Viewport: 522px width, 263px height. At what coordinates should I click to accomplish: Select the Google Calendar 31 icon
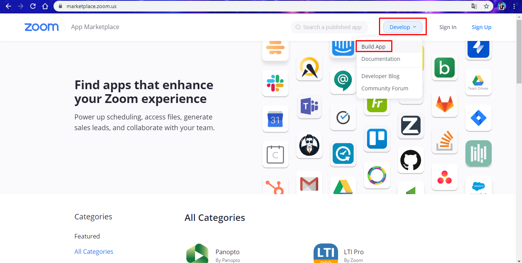pyautogui.click(x=275, y=119)
